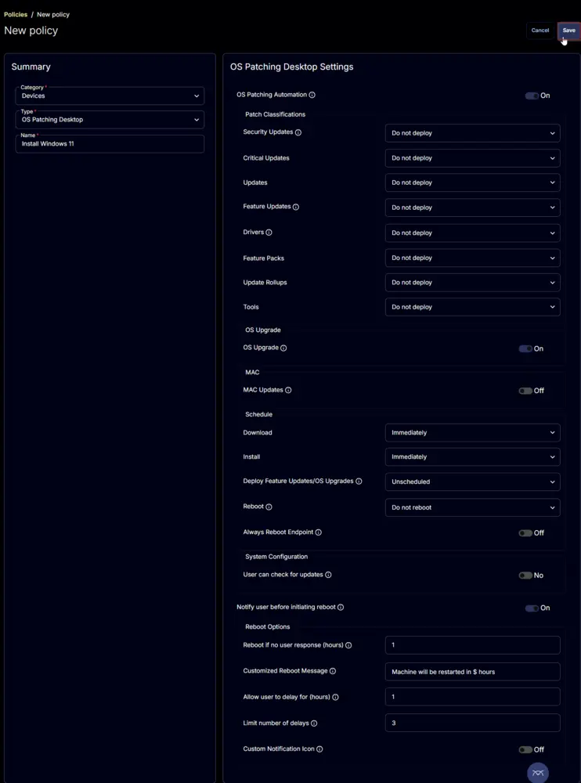Click info icon beside Reboot if no user response

click(x=348, y=645)
